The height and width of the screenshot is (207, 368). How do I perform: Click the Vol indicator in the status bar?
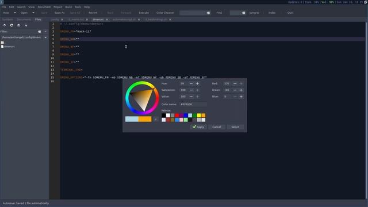327,2
